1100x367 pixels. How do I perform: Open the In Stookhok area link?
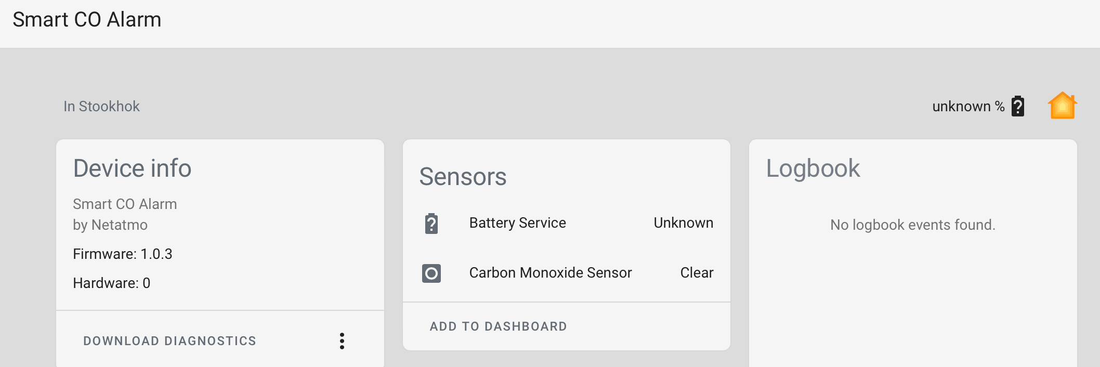(101, 106)
